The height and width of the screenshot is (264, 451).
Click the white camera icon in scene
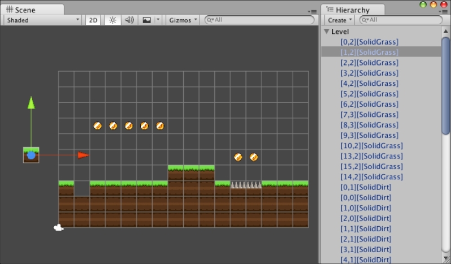tap(59, 228)
